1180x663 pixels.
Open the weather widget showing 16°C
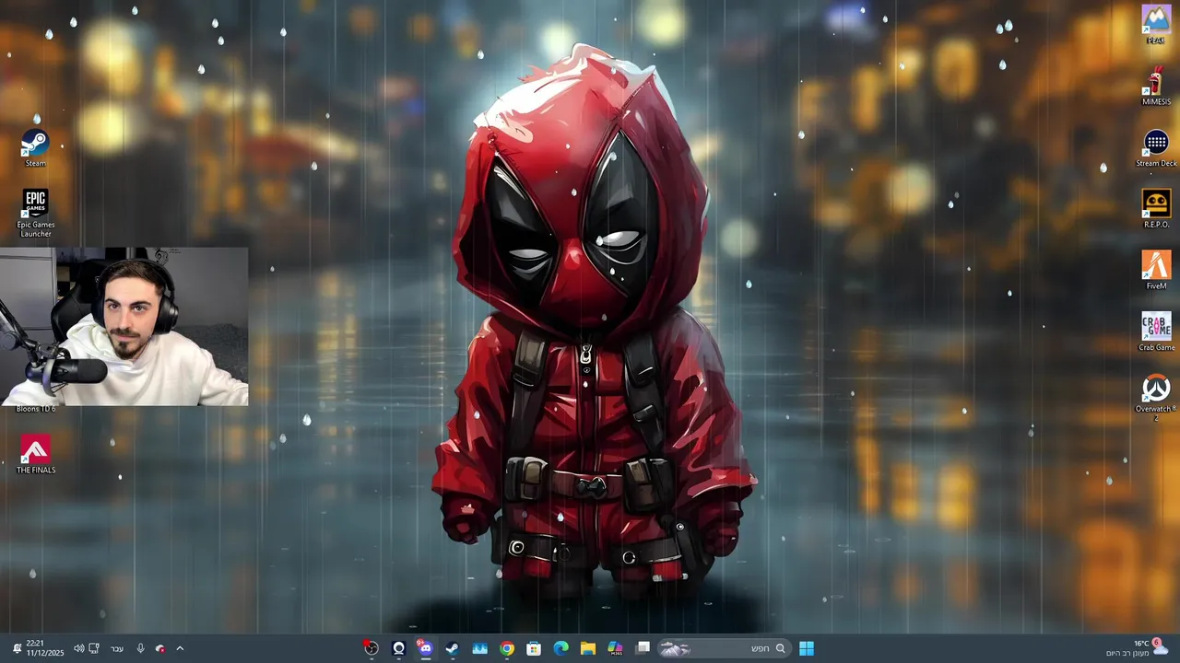pyautogui.click(x=1137, y=648)
